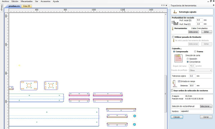Image resolution: width=215 pixels, height=129 pixels.
Task: Open the Mecanizados menu
Action: pos(27,1)
